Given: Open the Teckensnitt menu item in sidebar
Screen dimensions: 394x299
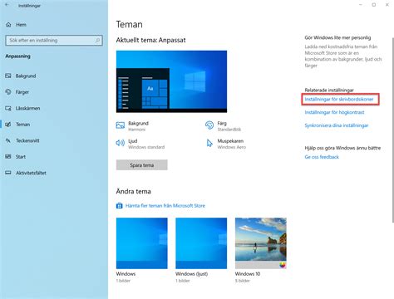Looking at the screenshot, I should (x=27, y=140).
